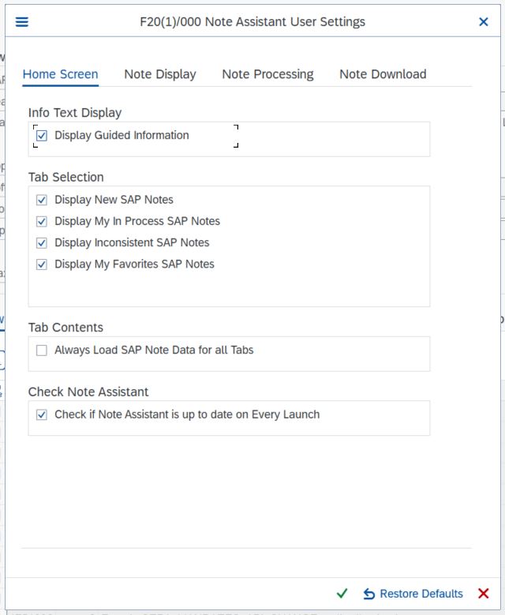This screenshot has width=505, height=615.
Task: Click the Restore Defaults text button
Action: pyautogui.click(x=421, y=594)
